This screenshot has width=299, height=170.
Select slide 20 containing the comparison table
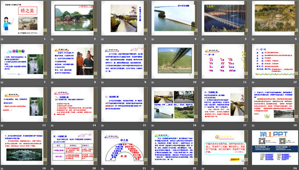(x=74, y=147)
